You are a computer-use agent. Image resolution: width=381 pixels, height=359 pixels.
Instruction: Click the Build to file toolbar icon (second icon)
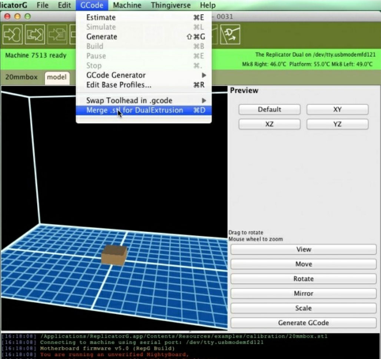tap(35, 35)
